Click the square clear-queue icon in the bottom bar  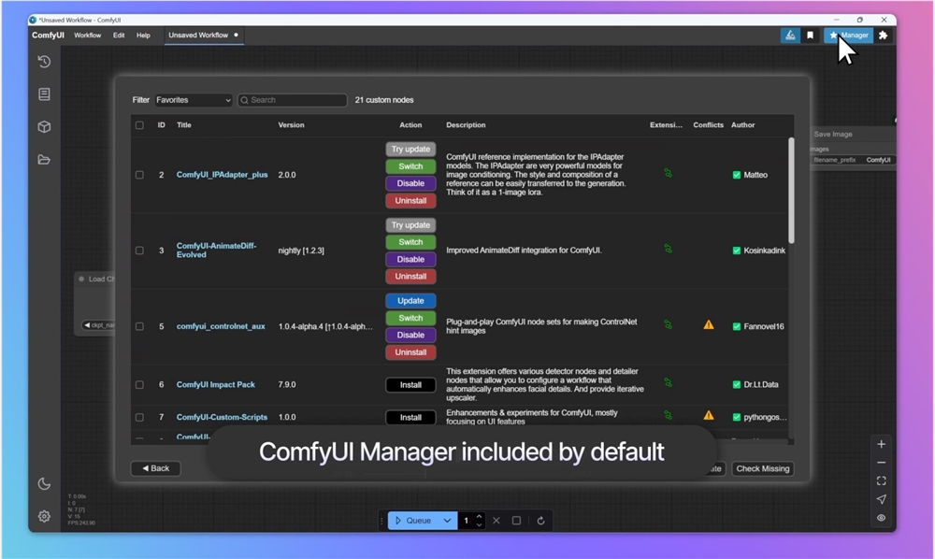[x=516, y=521]
